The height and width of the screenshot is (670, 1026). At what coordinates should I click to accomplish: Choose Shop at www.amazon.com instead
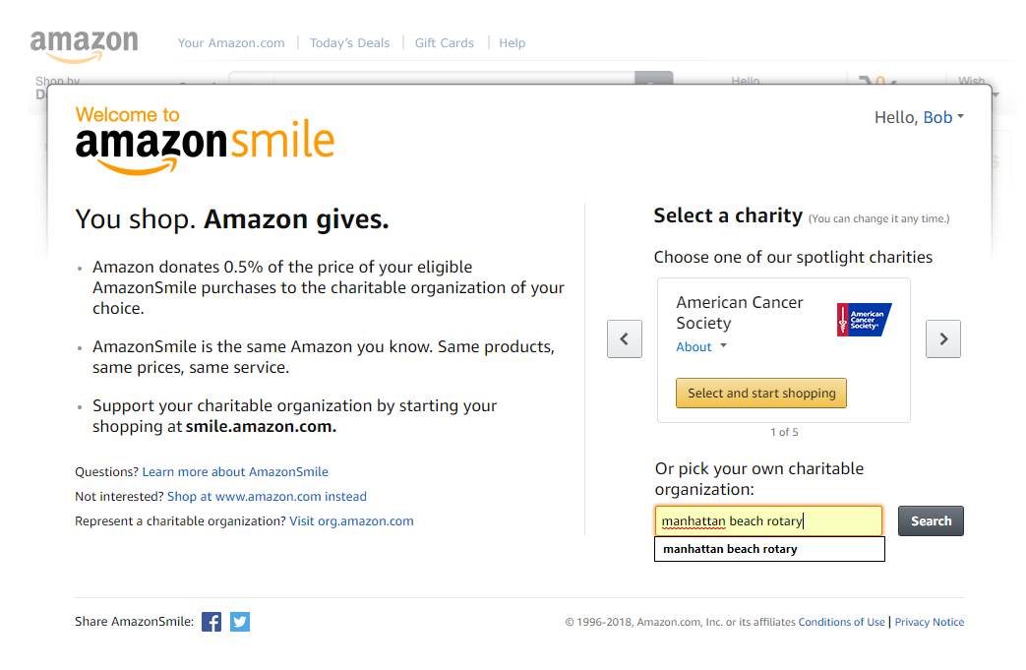[x=267, y=497]
